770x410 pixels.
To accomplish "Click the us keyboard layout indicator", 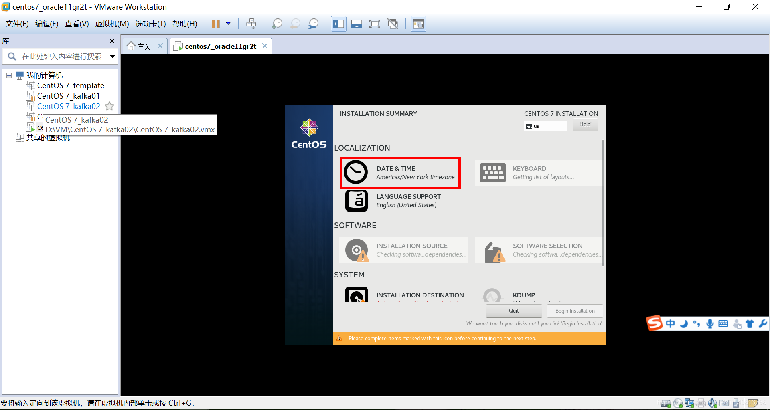I will [x=545, y=126].
